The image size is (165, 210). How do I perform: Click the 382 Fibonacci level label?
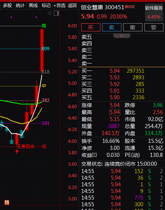45,100
